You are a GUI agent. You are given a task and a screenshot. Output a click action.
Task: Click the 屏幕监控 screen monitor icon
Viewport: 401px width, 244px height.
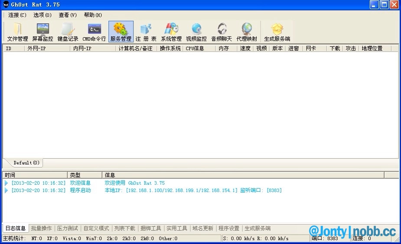point(42,32)
